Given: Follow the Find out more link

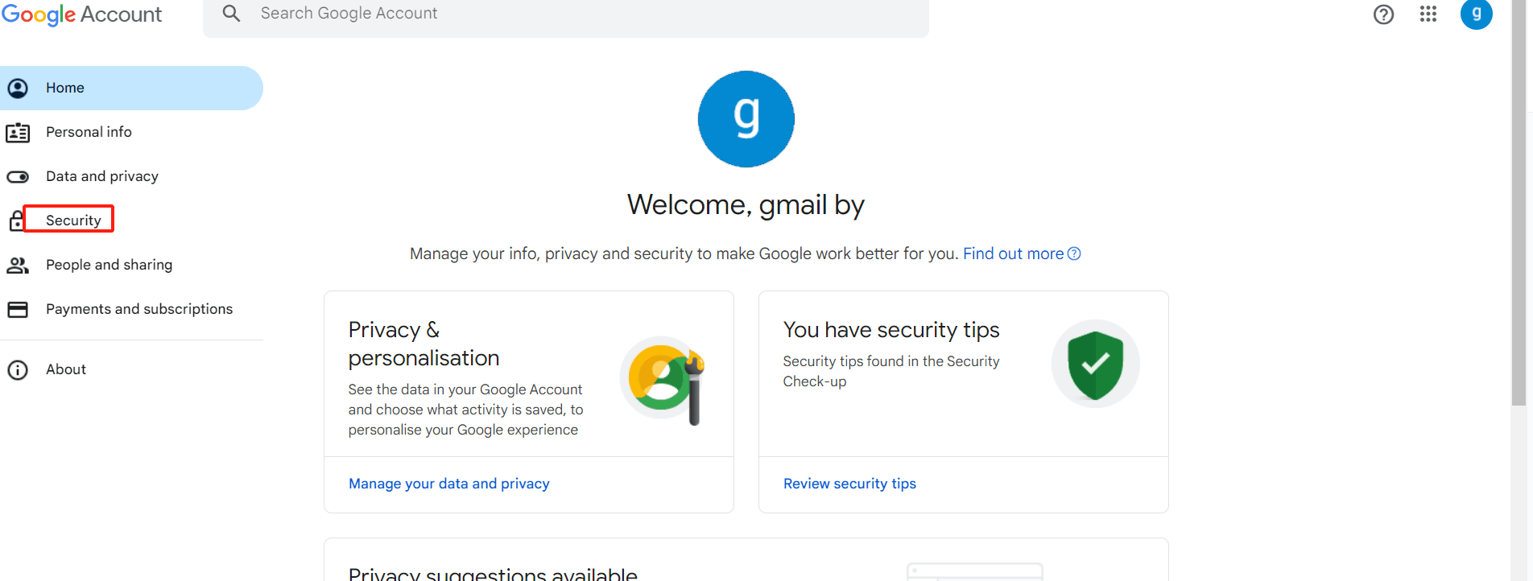Looking at the screenshot, I should tap(1013, 254).
